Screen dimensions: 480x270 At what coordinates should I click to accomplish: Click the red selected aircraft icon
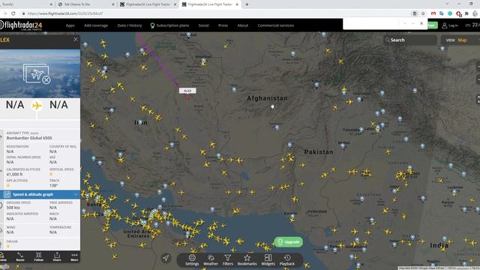tap(187, 97)
